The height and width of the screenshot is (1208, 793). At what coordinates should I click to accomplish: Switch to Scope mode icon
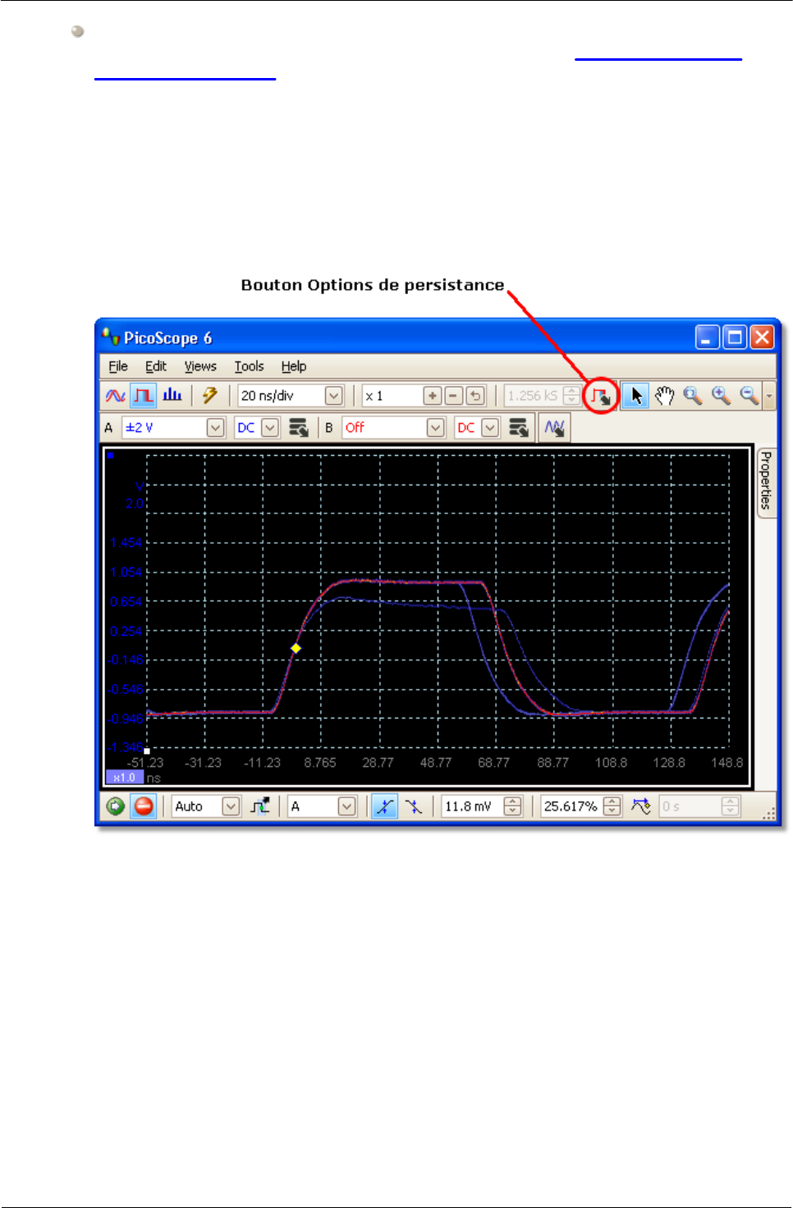point(116,396)
